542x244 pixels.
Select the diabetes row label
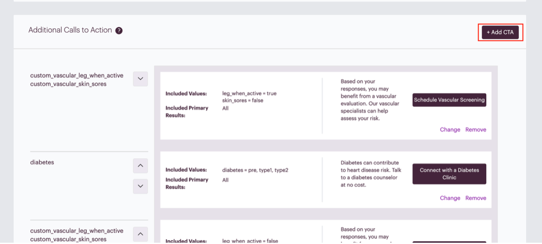pyautogui.click(x=42, y=162)
